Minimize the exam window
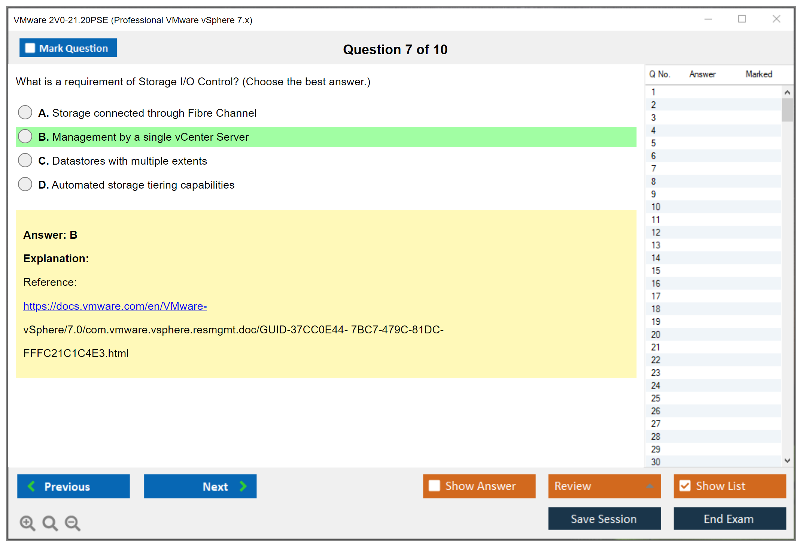Image resolution: width=805 pixels, height=550 pixels. click(708, 19)
